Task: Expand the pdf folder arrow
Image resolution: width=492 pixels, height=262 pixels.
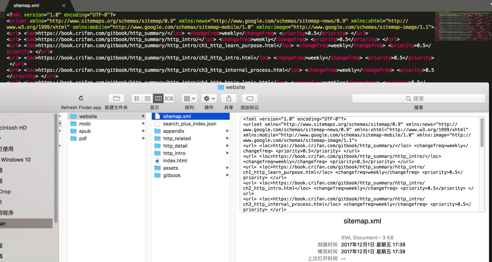Action: click(143, 139)
